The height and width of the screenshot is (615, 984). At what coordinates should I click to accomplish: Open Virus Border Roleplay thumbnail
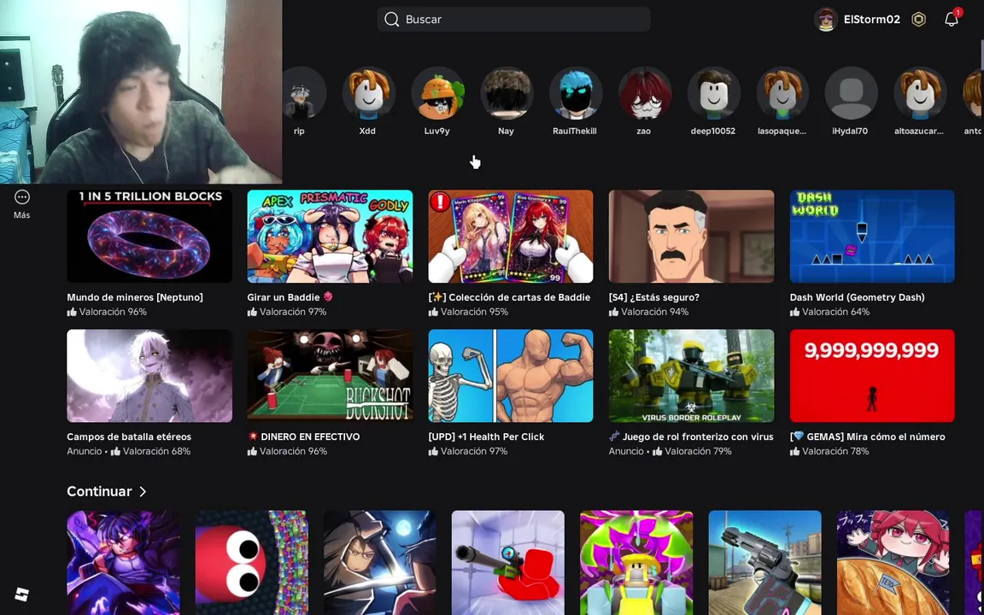pos(691,375)
